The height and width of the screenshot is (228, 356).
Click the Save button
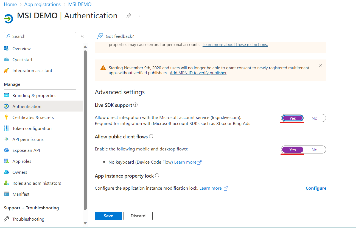coord(108,216)
